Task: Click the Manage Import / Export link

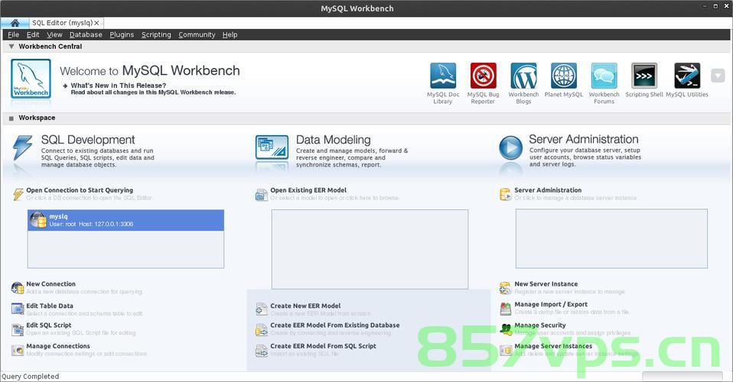Action: (551, 304)
